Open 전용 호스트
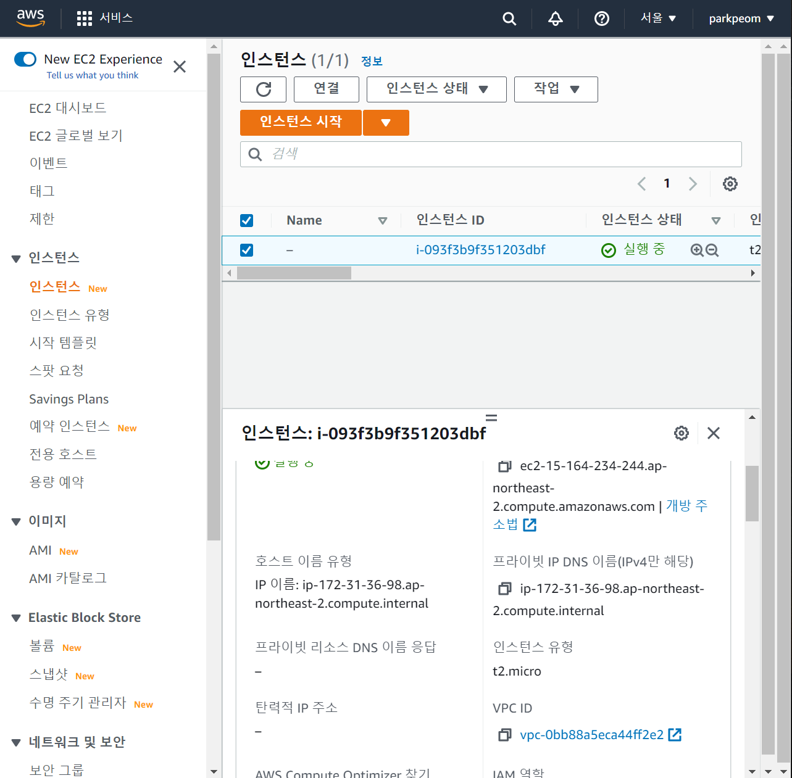This screenshot has height=778, width=792. click(63, 455)
